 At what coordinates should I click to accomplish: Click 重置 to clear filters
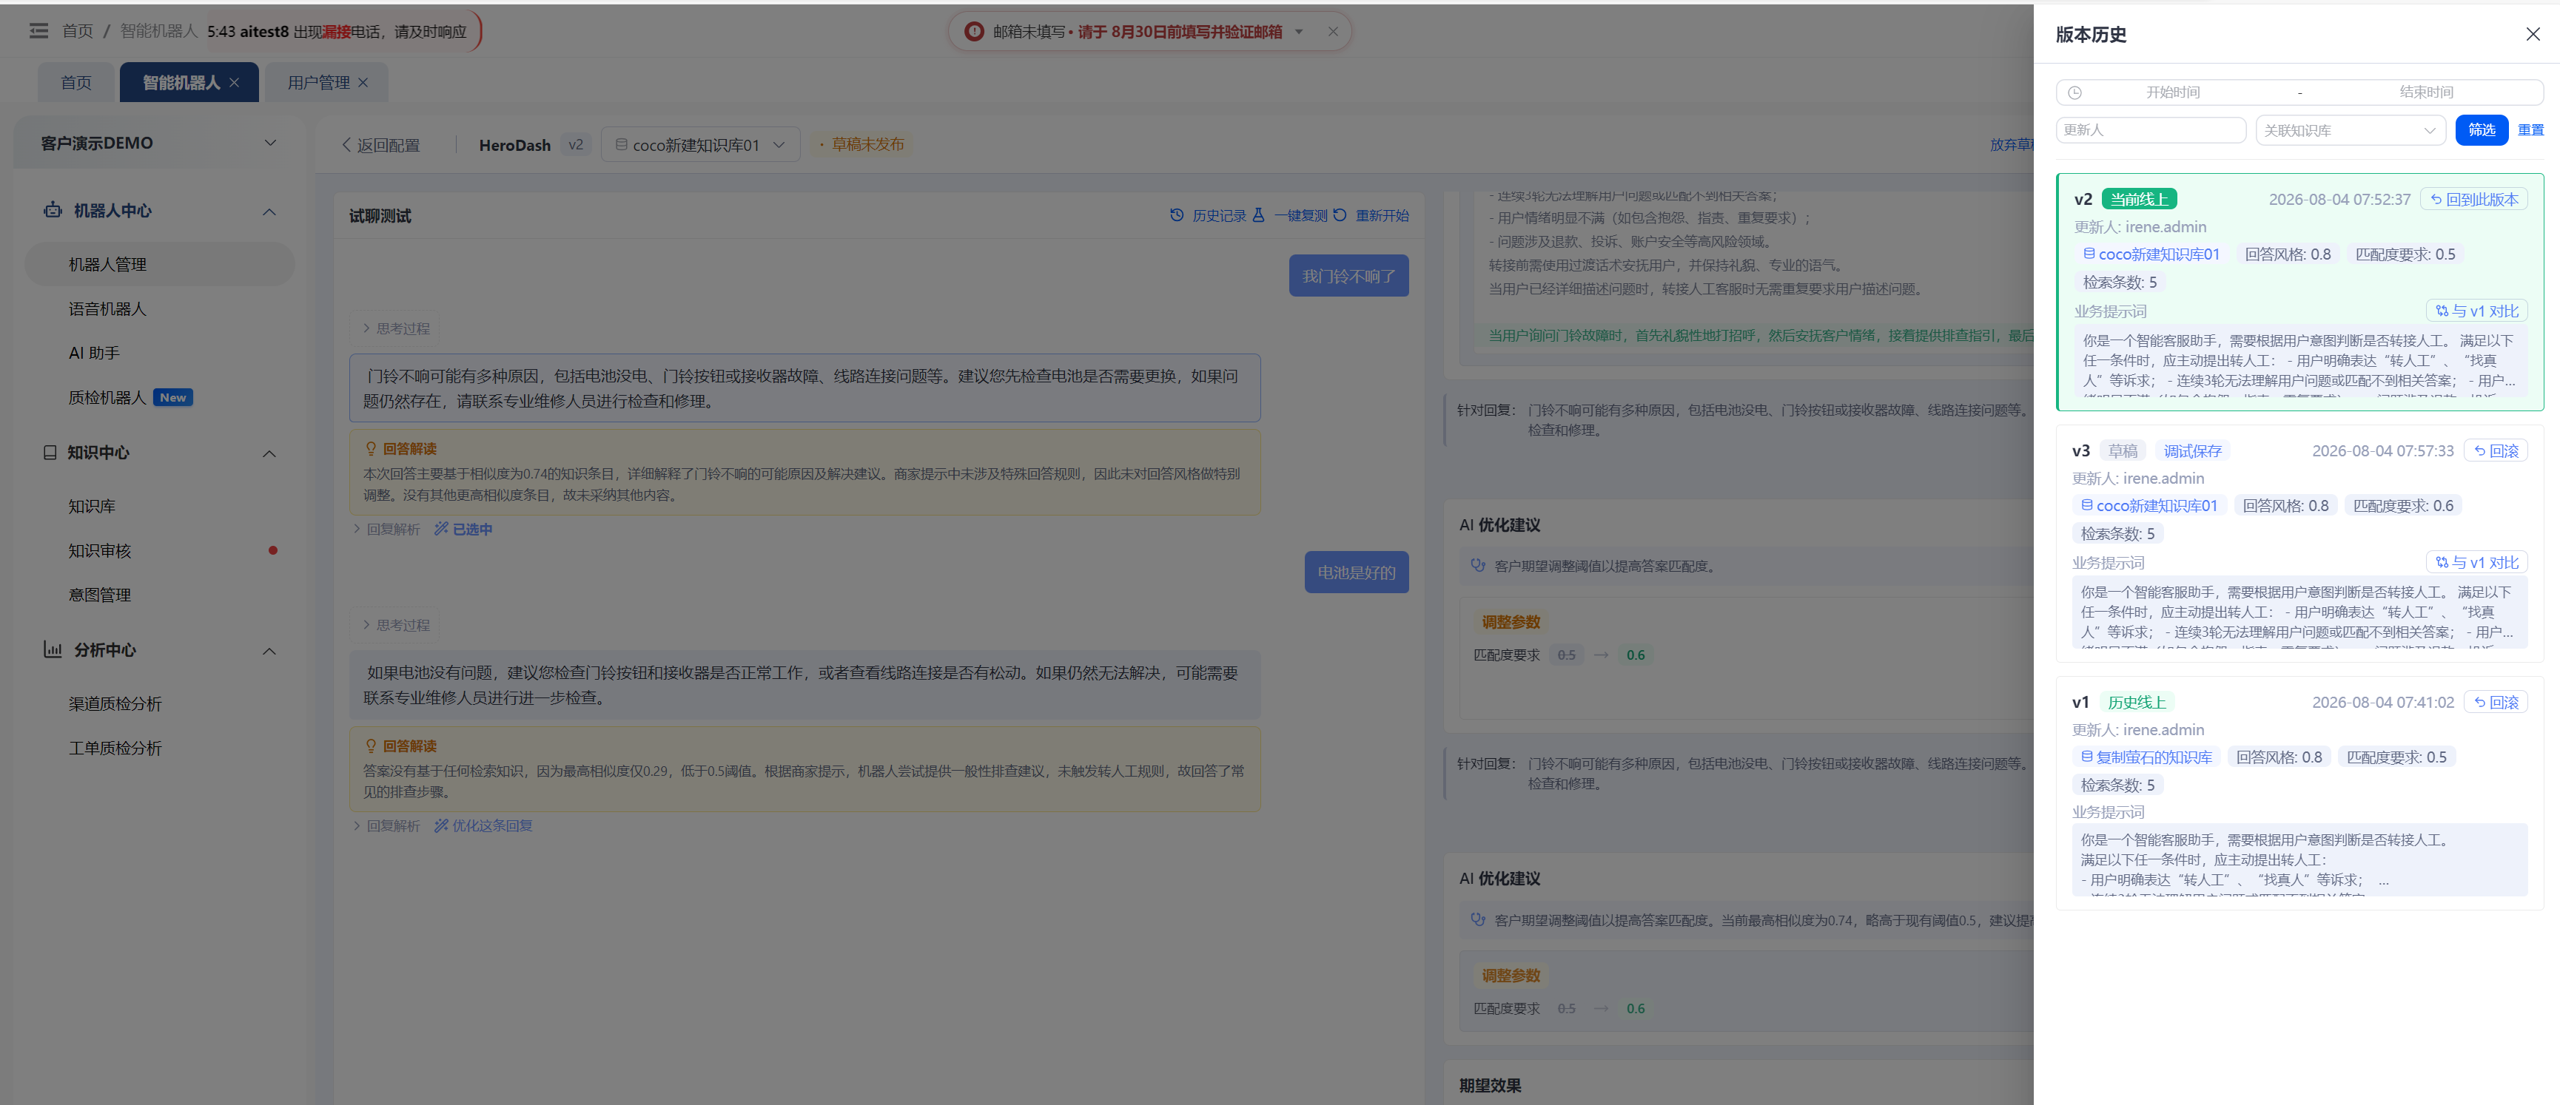click(x=2530, y=130)
